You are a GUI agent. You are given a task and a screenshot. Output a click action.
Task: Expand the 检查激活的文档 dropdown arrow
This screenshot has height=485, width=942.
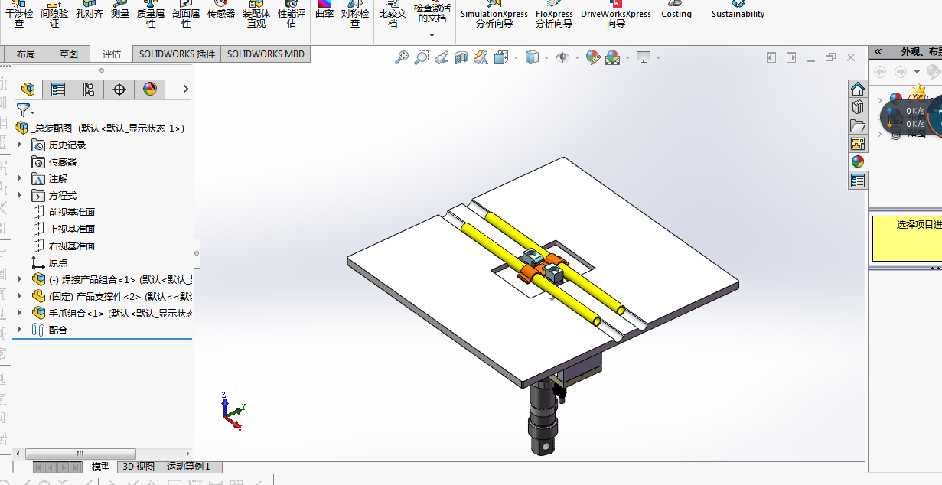(432, 35)
